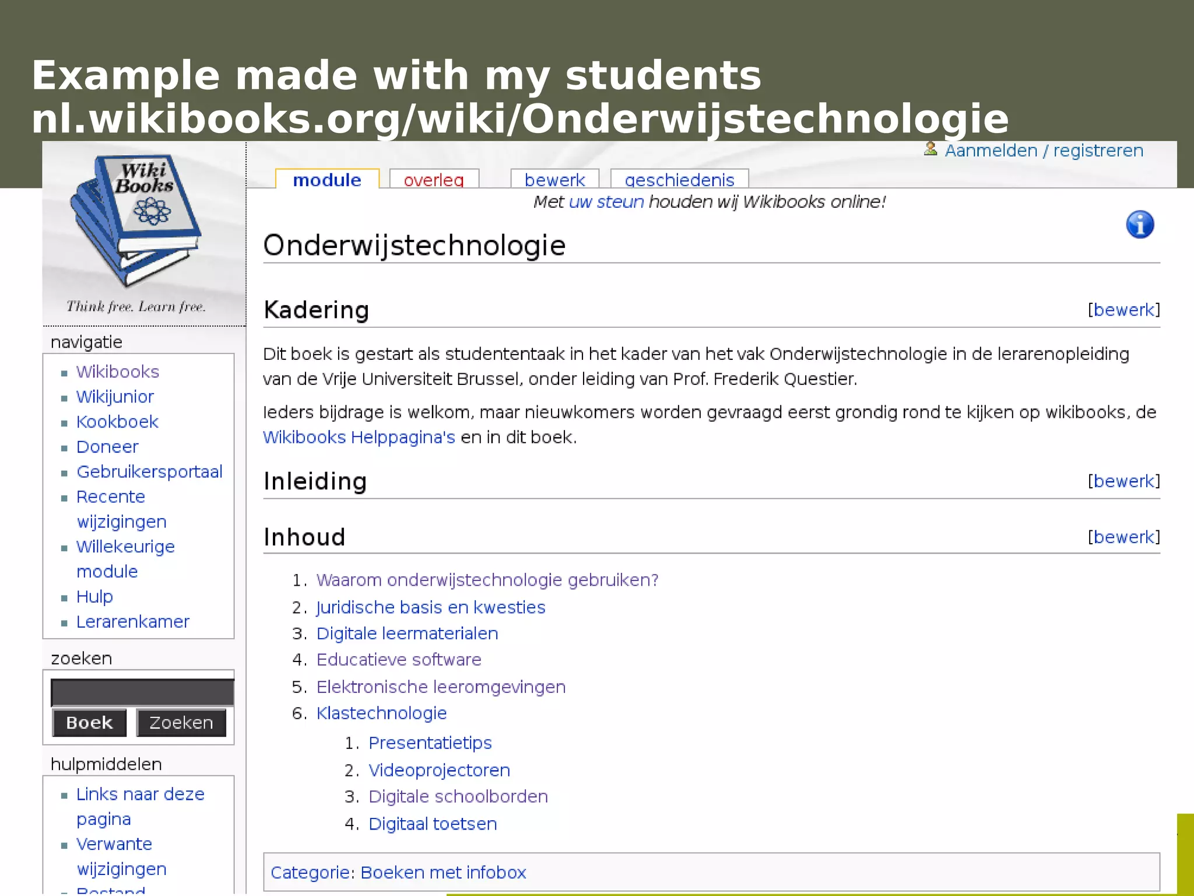
Task: Open 'Educatieve software' chapter
Action: pyautogui.click(x=399, y=660)
